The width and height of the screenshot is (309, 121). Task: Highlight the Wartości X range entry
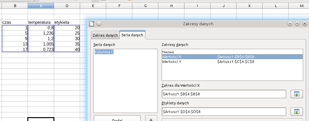(232, 57)
